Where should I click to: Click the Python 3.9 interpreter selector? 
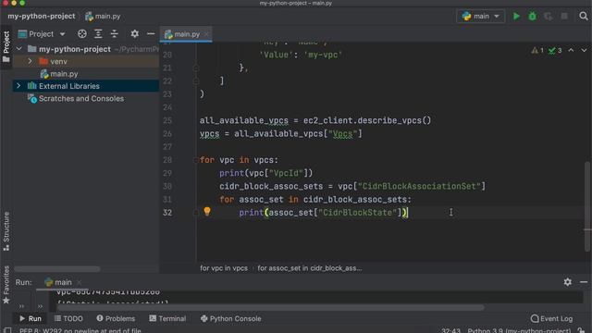click(x=519, y=330)
